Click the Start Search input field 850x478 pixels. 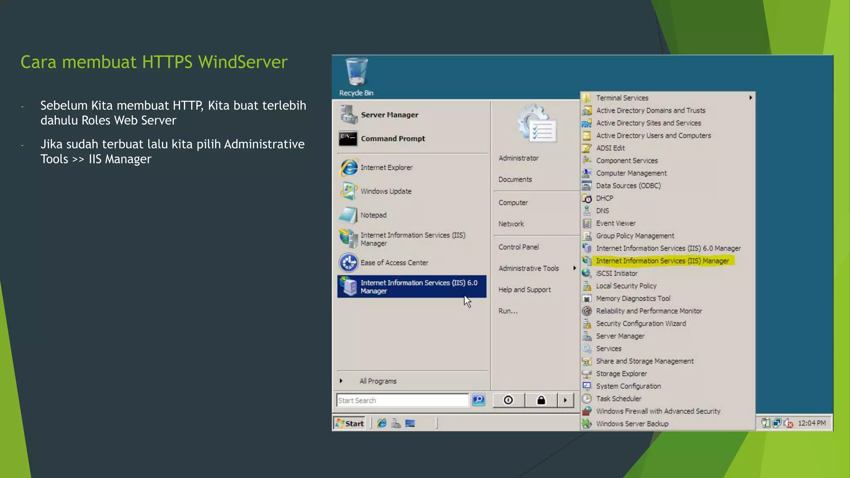pyautogui.click(x=402, y=400)
